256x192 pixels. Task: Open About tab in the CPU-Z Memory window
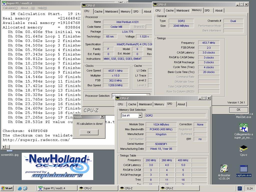click(x=218, y=10)
